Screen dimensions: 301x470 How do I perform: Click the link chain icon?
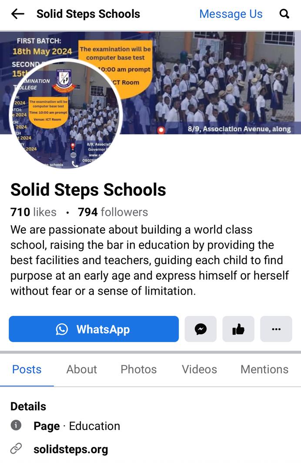[16, 449]
